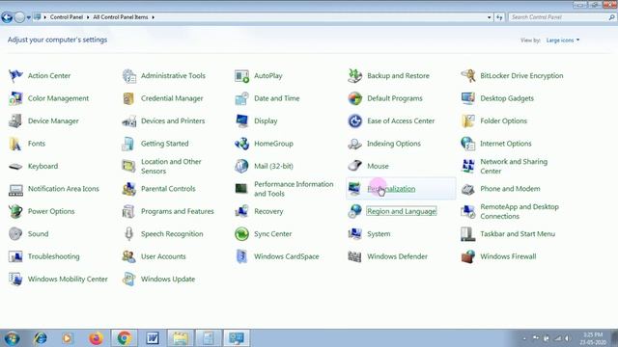Click the Control Panel breadcrumb
Image resolution: width=618 pixels, height=347 pixels.
pyautogui.click(x=67, y=17)
